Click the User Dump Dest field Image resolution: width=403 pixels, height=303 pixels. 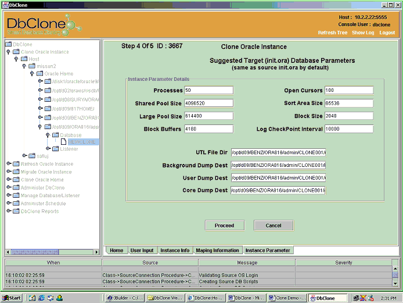[278, 178]
